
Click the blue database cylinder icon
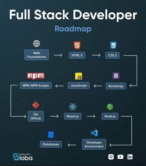tap(51, 135)
